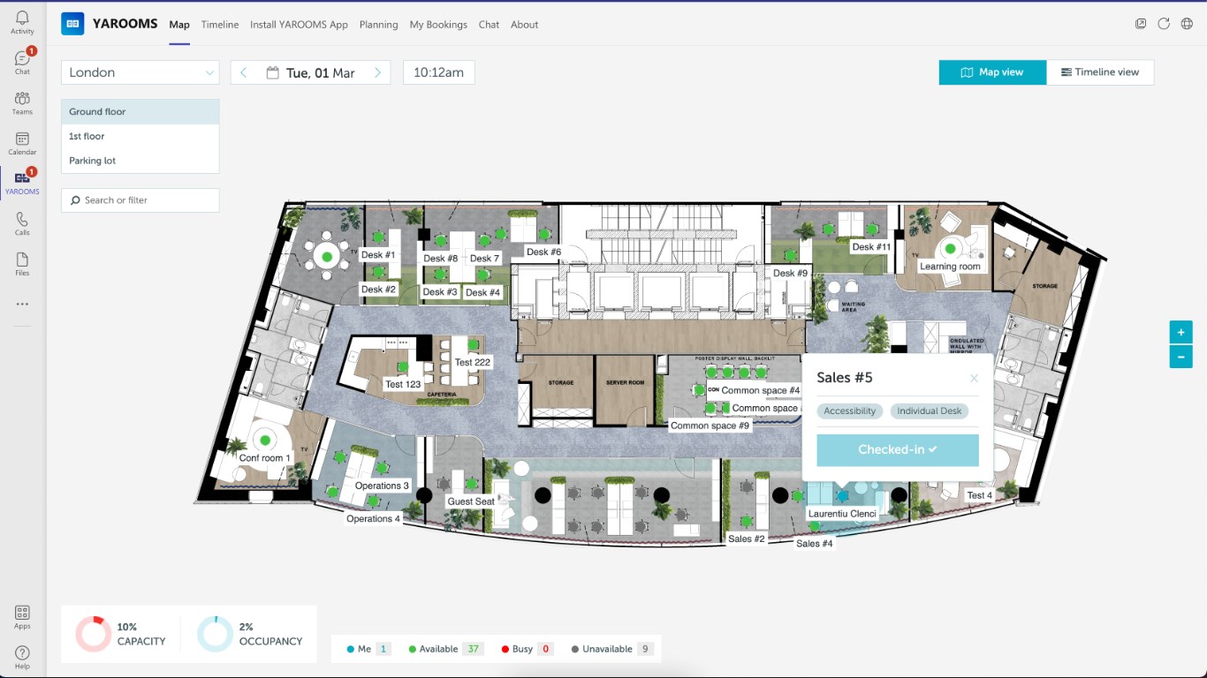Go to next day arrow

[x=378, y=72]
